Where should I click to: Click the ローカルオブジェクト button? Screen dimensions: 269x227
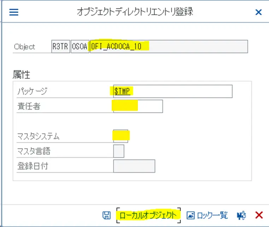148,215
